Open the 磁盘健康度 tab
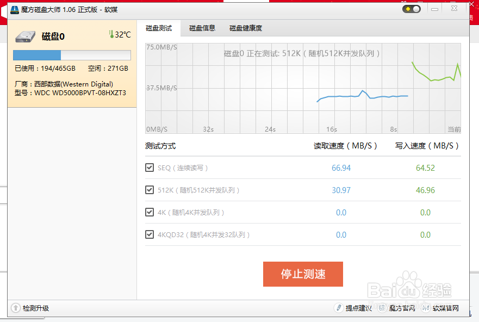The width and height of the screenshot is (479, 322). [245, 28]
